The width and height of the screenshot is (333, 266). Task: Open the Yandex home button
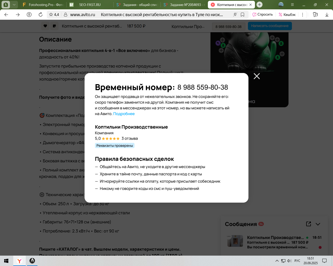tap(29, 15)
